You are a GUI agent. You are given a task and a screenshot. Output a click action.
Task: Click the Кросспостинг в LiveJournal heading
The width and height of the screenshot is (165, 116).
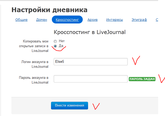click(x=90, y=32)
